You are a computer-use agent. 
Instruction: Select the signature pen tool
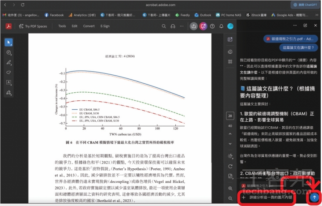click(8, 93)
